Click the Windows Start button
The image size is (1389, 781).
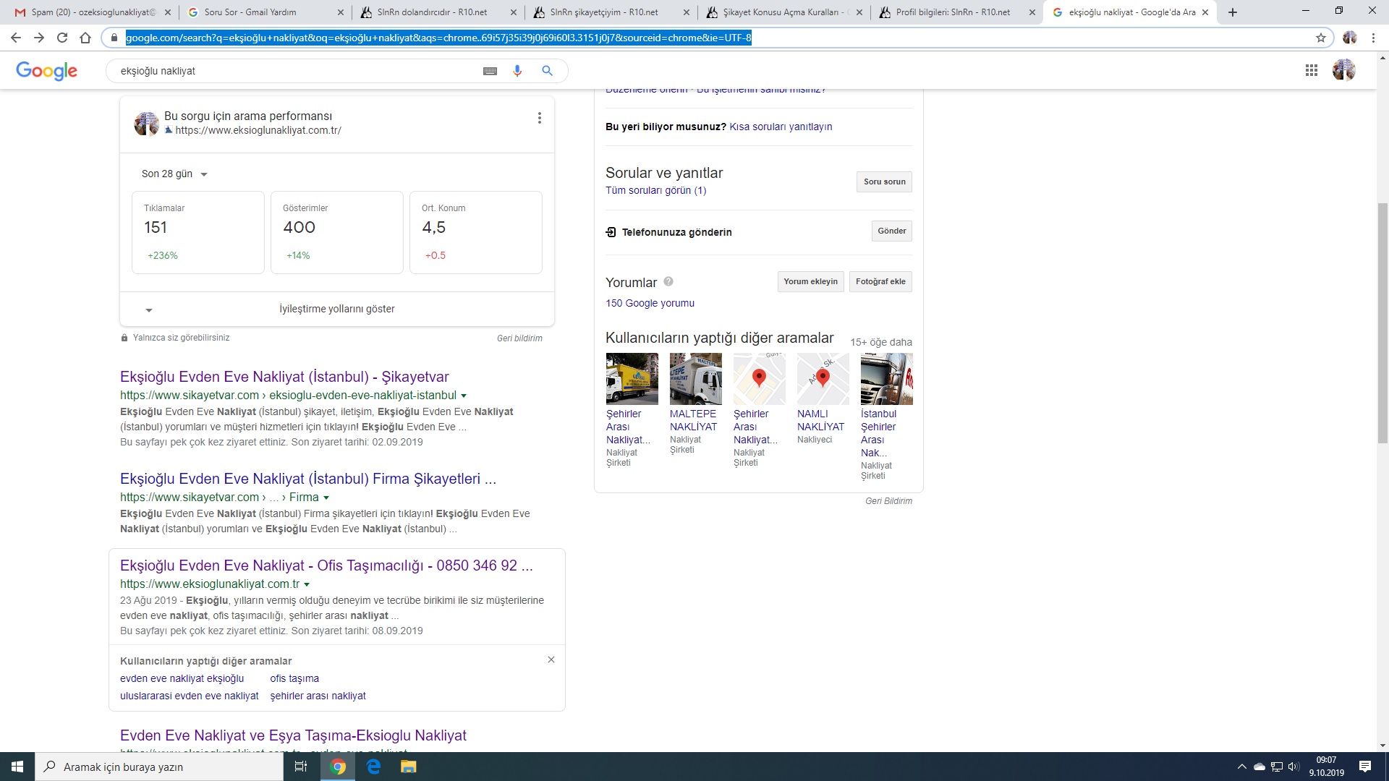(17, 767)
